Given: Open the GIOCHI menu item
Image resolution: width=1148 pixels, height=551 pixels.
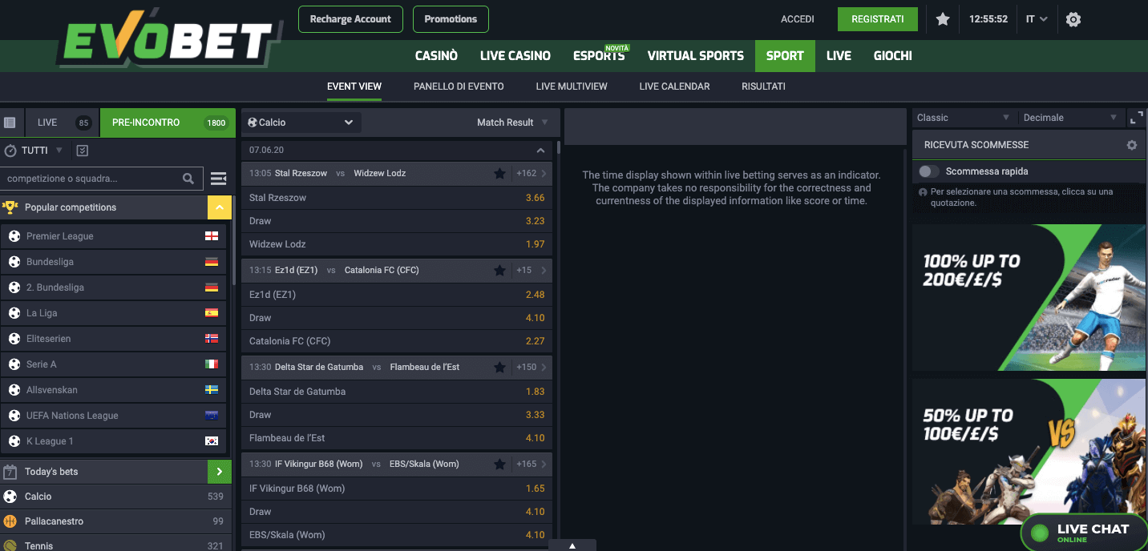Looking at the screenshot, I should coord(893,56).
